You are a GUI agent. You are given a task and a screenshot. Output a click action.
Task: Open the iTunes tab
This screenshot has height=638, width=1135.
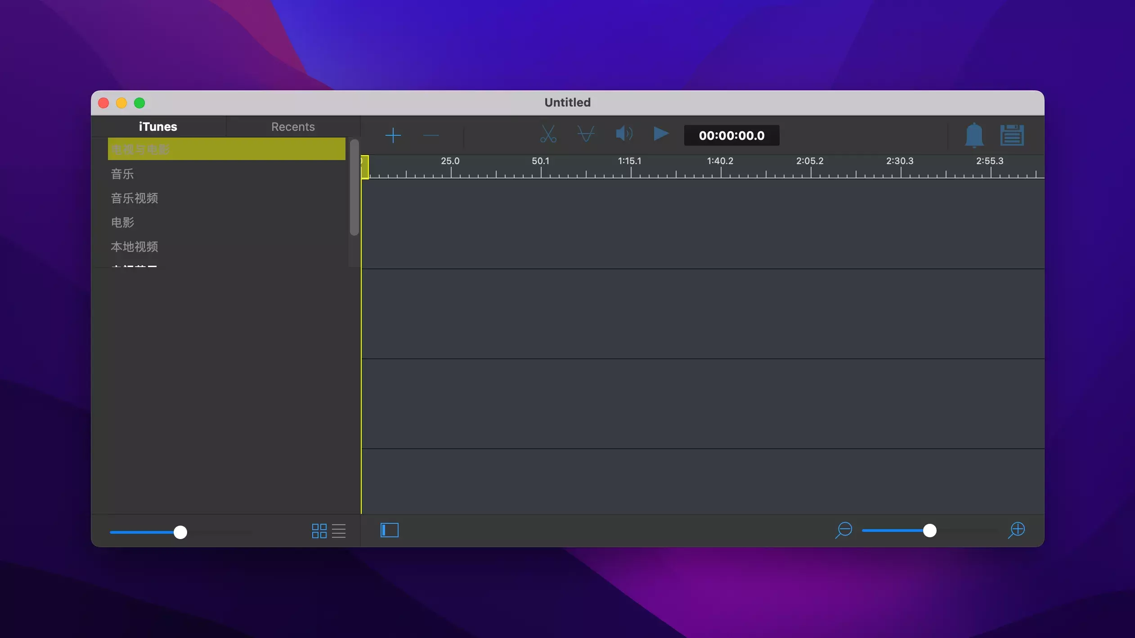click(158, 127)
